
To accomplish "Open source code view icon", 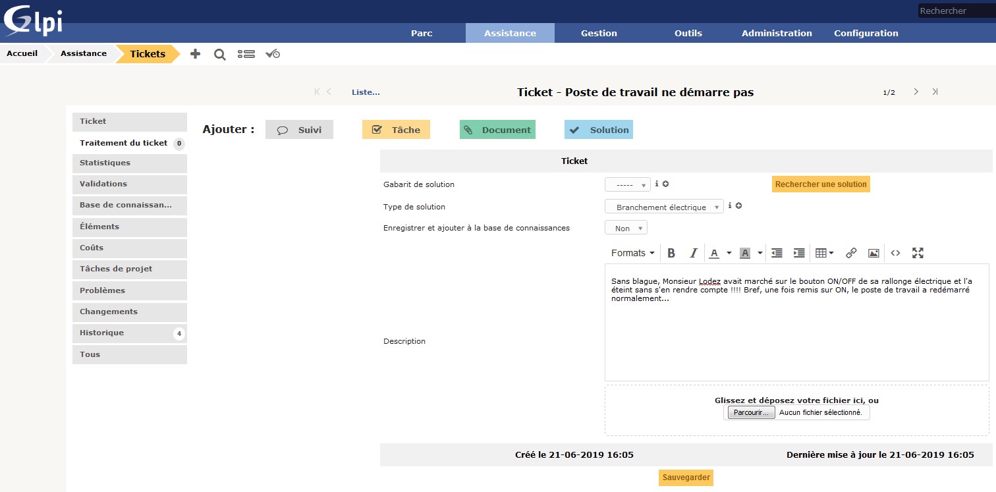I will pos(895,253).
